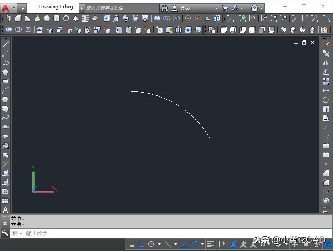Expand the quick access toolbar customization menu
Screen dimensions: 333x251
tap(22, 8)
